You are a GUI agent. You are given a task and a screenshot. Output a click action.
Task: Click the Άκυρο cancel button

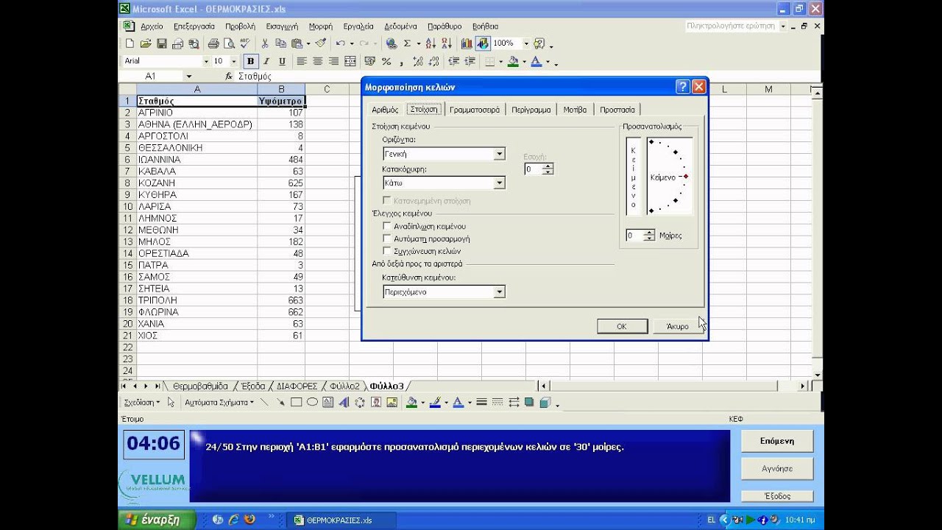(678, 326)
